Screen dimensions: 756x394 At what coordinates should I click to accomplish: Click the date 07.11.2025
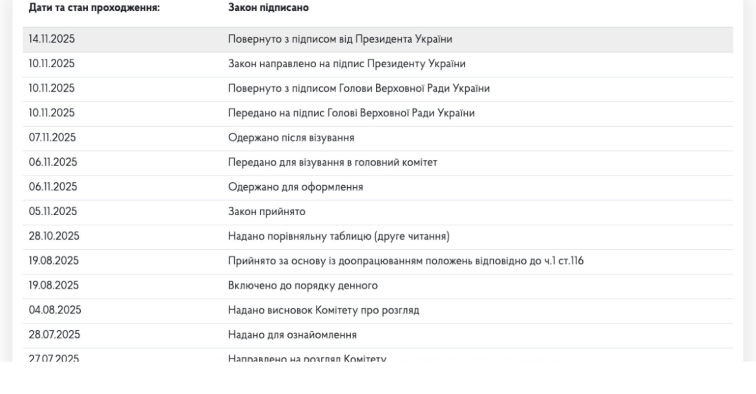click(52, 138)
